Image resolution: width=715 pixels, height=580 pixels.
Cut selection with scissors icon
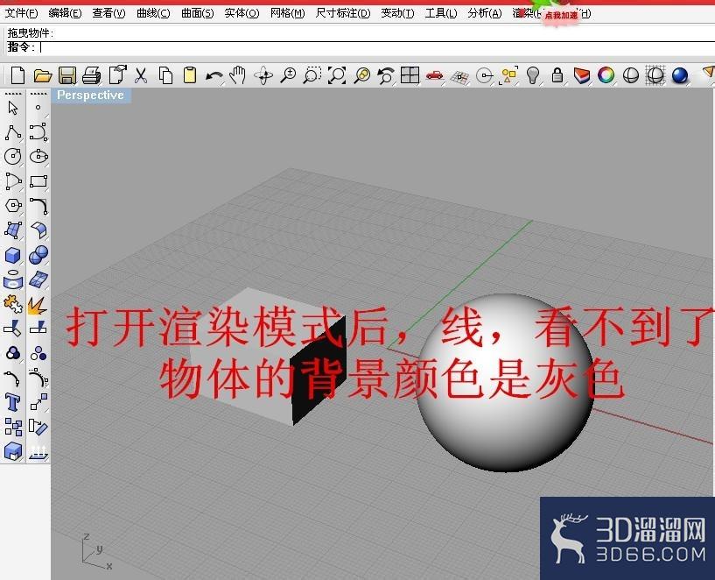[141, 74]
